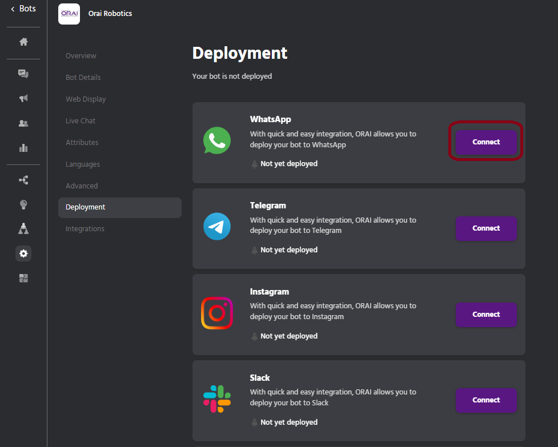Connect the bot to WhatsApp
Viewport: 558px width, 447px height.
point(486,142)
